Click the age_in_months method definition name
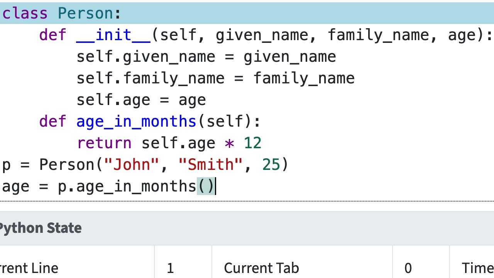The height and width of the screenshot is (278, 494). coord(137,122)
